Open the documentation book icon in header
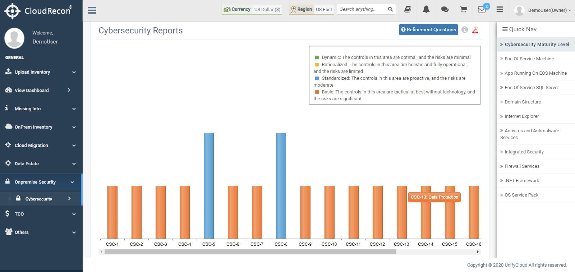Screen dimensions: 575x272 [x=408, y=9]
